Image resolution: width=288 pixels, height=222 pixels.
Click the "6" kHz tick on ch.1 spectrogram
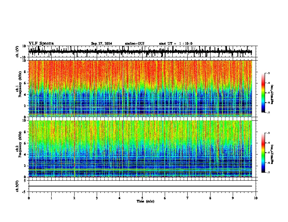pyautogui.click(x=25, y=83)
